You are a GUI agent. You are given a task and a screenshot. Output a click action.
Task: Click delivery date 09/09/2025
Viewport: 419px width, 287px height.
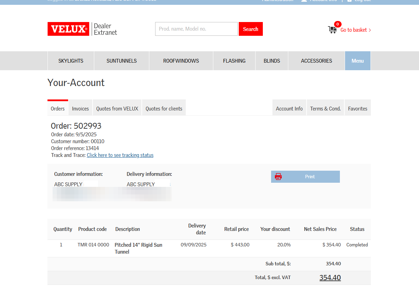194,245
